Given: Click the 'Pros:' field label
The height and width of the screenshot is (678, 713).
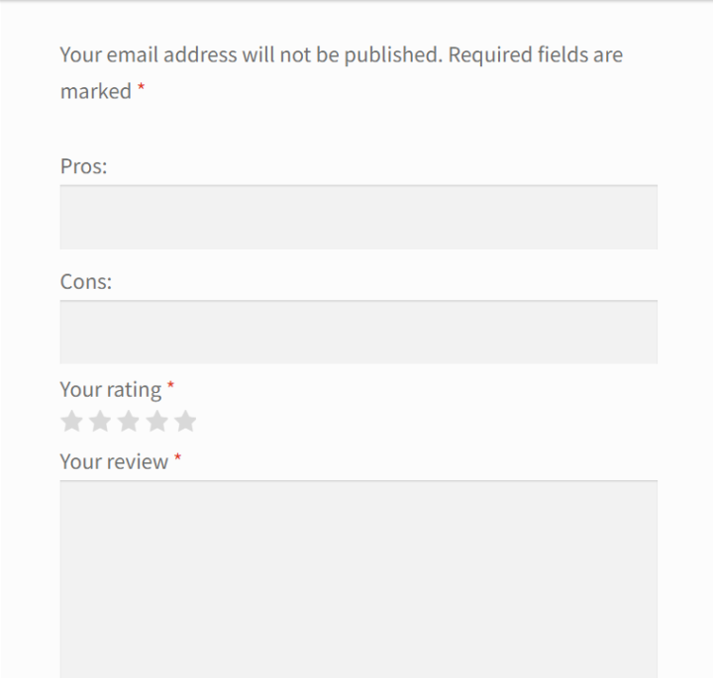Looking at the screenshot, I should [x=83, y=166].
